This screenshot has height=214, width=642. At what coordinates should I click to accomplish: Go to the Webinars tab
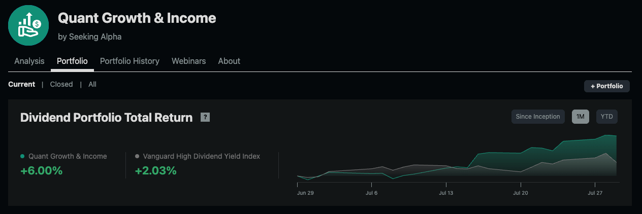188,61
